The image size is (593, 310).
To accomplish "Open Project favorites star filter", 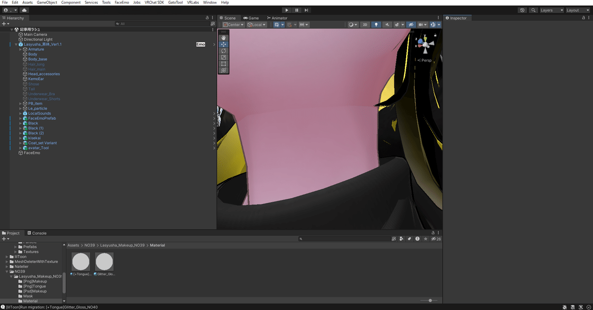I will [x=425, y=239].
